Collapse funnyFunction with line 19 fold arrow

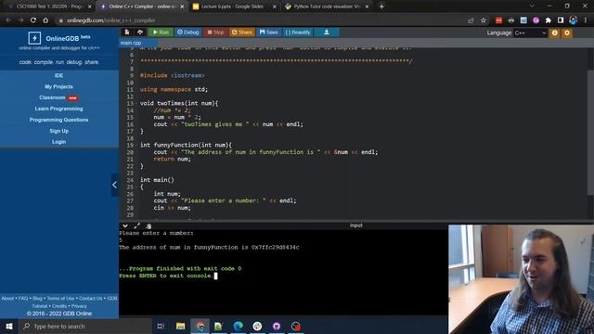point(136,145)
